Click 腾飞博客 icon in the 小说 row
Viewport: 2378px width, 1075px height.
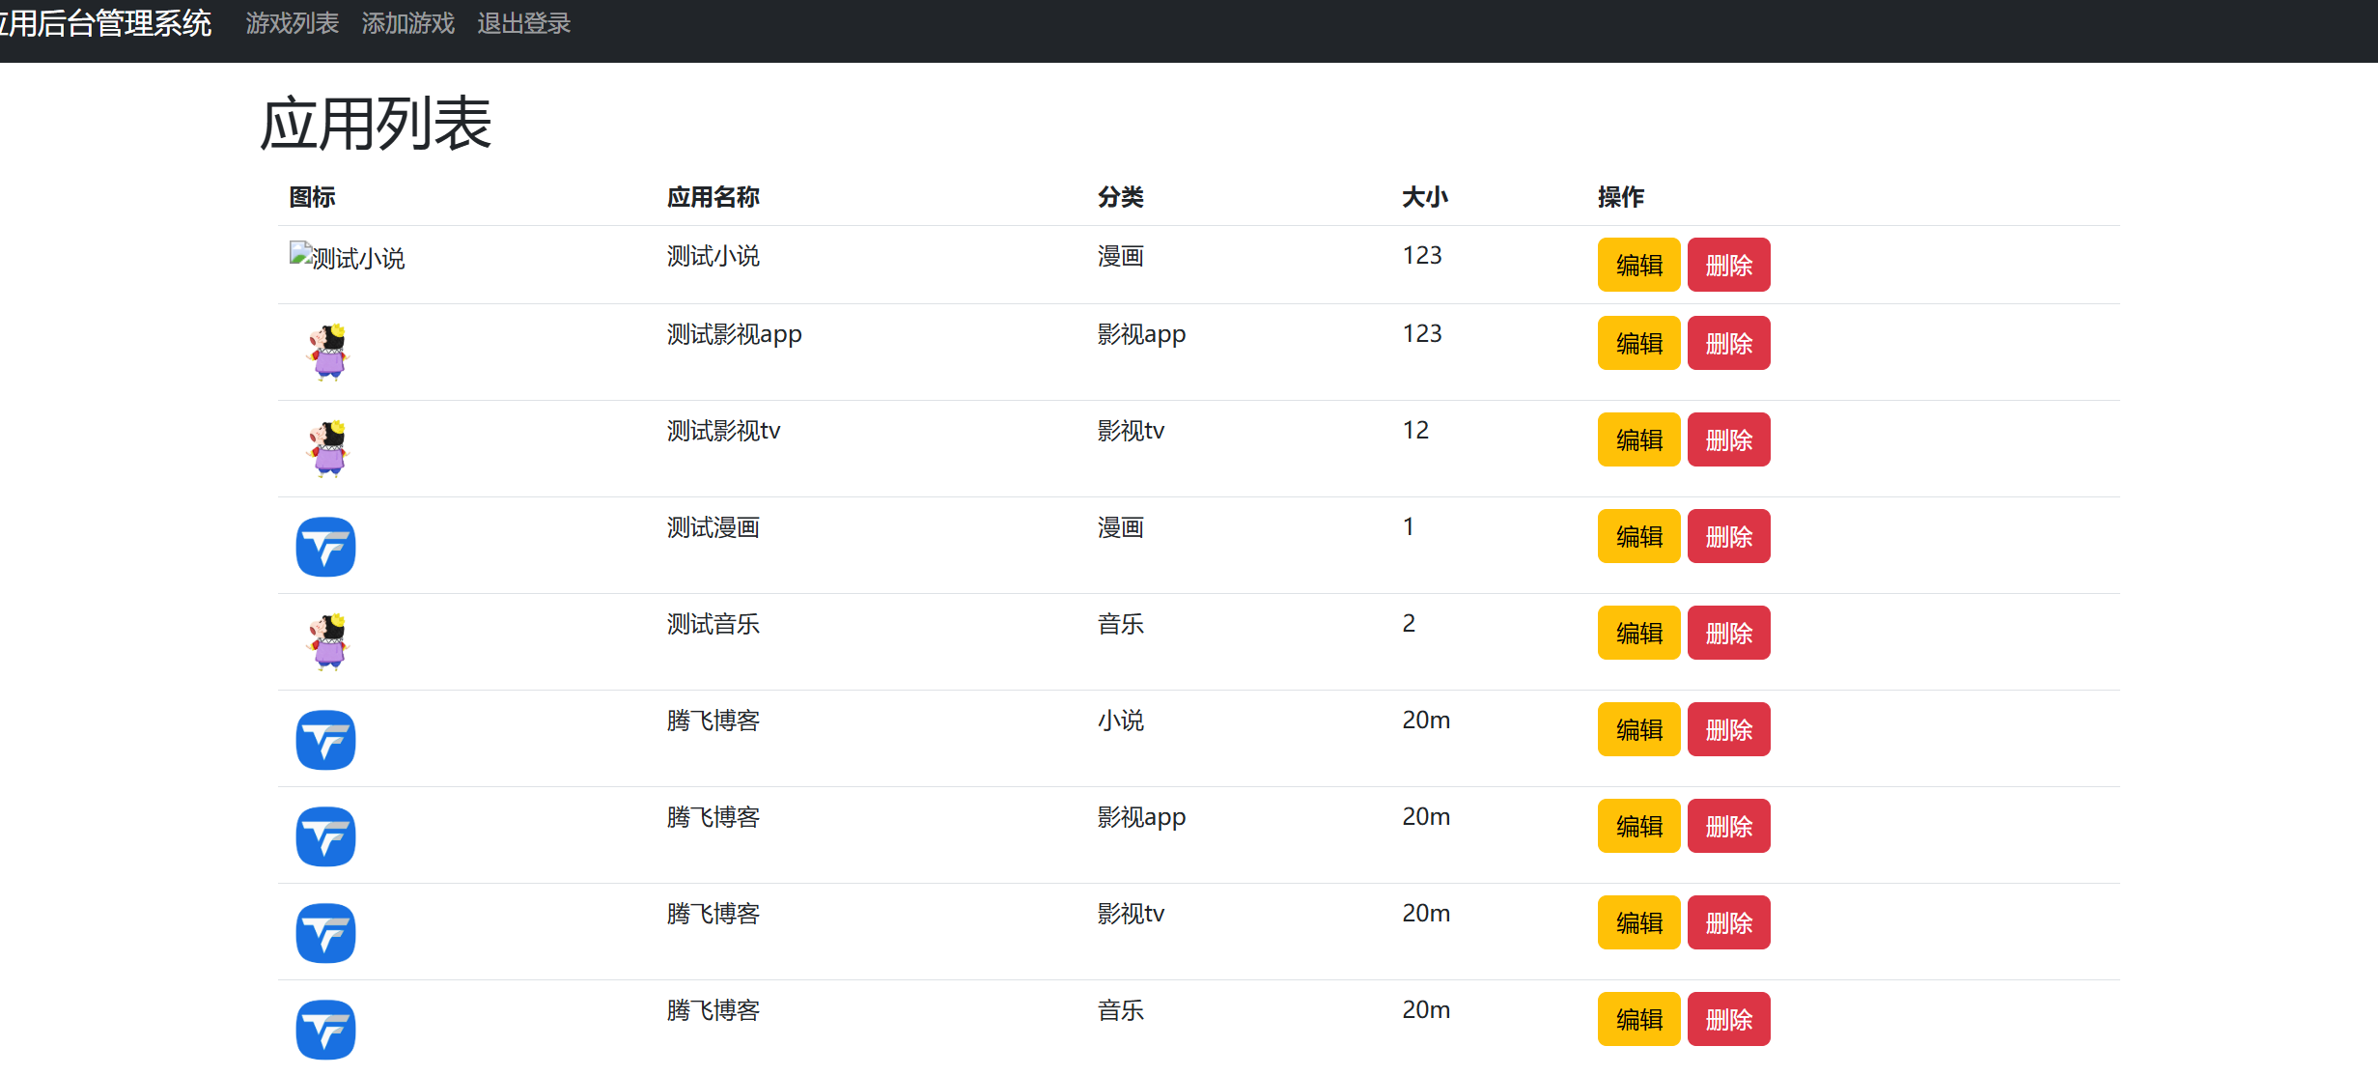[x=325, y=740]
